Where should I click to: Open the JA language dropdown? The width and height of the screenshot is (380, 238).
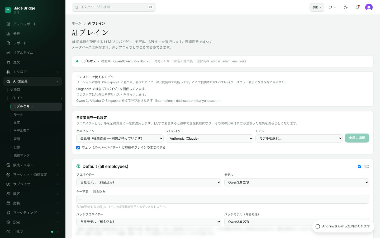[x=332, y=7]
